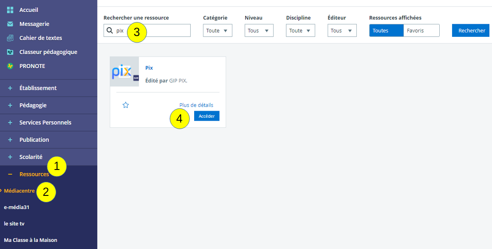Screen dimensions: 492x249
Task: Open the Niveau dropdown
Action: click(x=259, y=31)
